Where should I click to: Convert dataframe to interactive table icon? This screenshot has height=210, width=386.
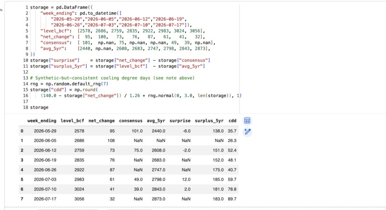[x=247, y=121]
